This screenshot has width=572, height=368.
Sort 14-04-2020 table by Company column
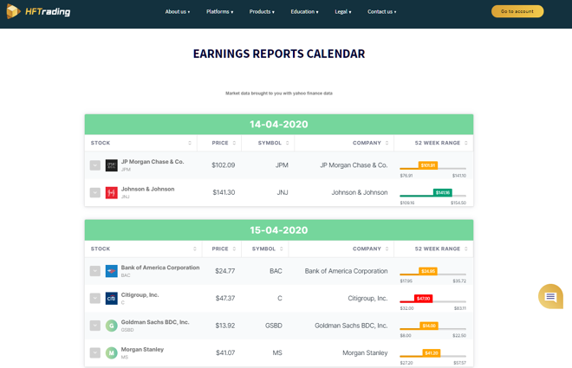387,143
